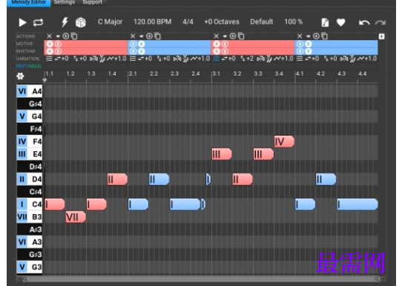
Task: Click the export MIDI file icon
Action: point(325,22)
